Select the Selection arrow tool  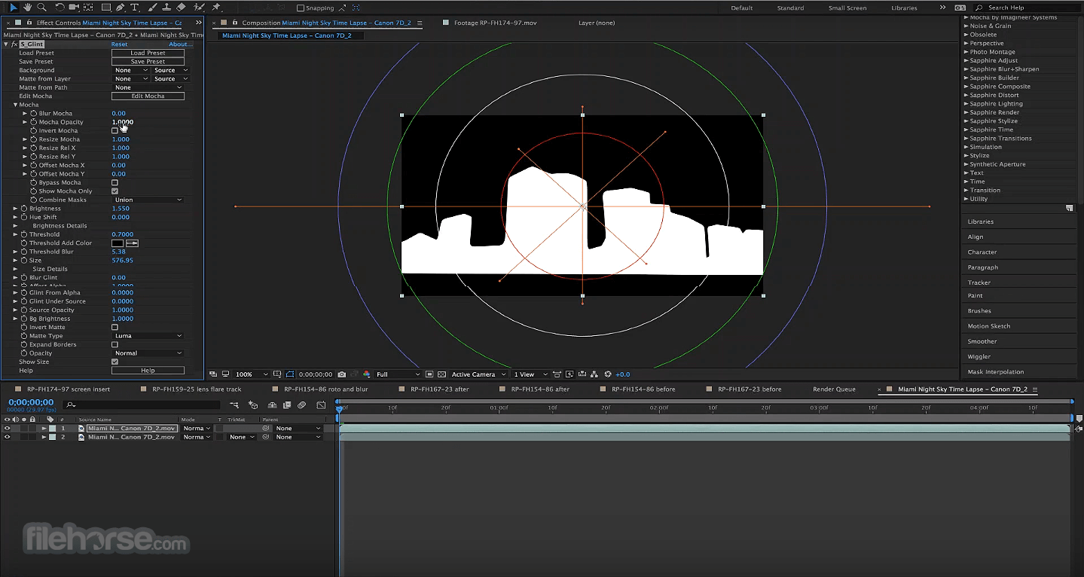click(x=14, y=8)
